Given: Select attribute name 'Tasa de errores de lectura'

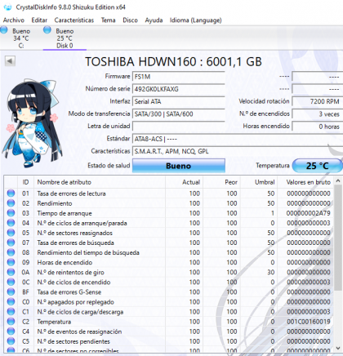Looking at the screenshot, I should (x=71, y=194).
